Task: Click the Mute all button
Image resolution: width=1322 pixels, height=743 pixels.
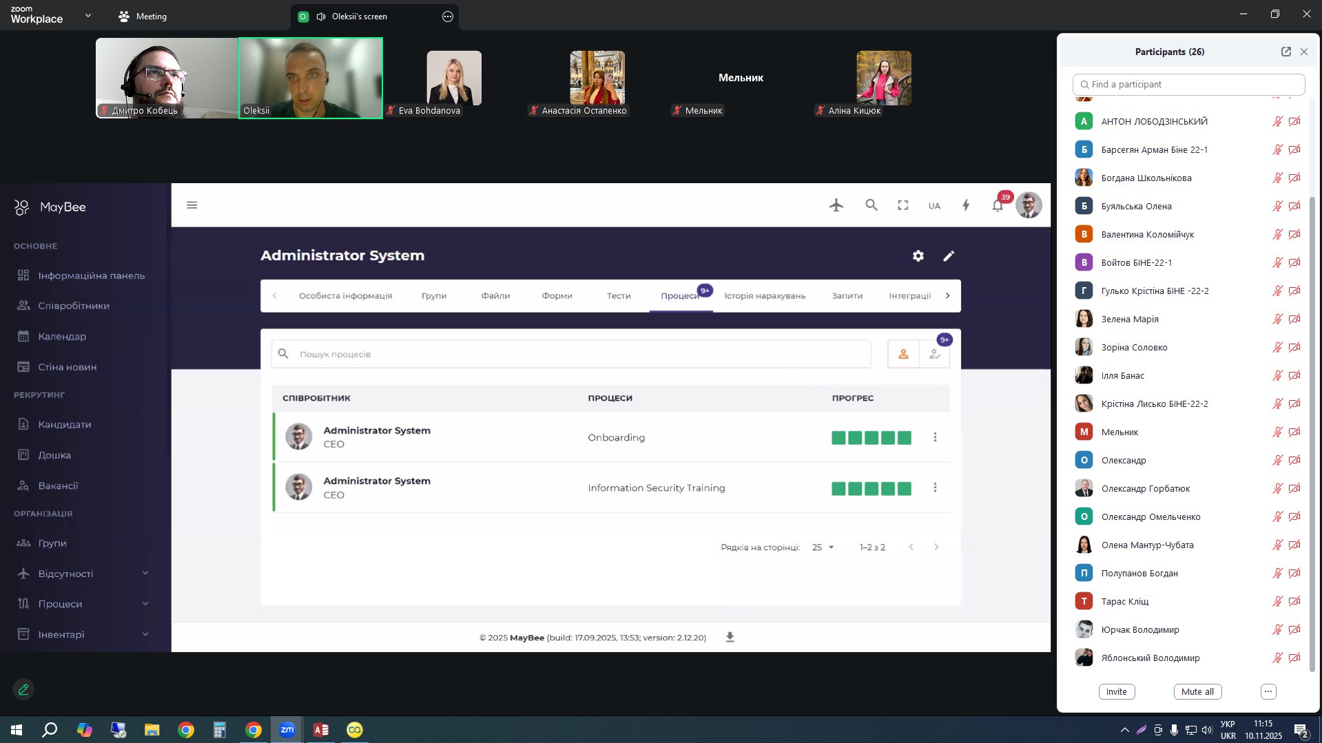Action: click(1197, 692)
